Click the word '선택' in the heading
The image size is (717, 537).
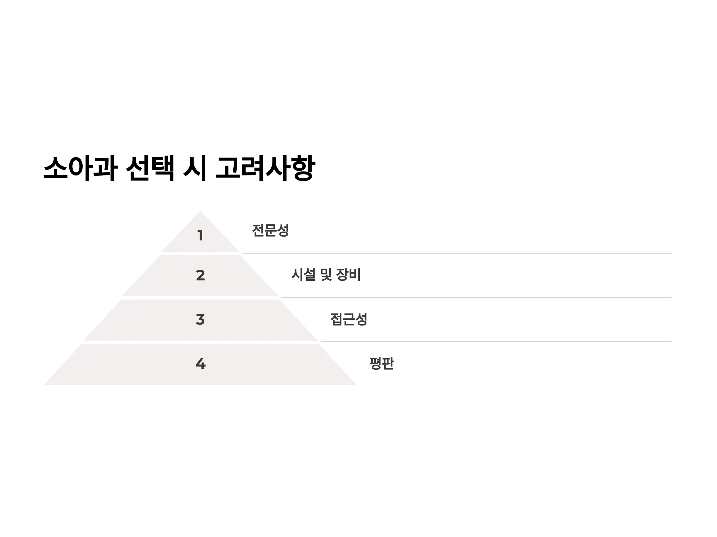pyautogui.click(x=150, y=168)
